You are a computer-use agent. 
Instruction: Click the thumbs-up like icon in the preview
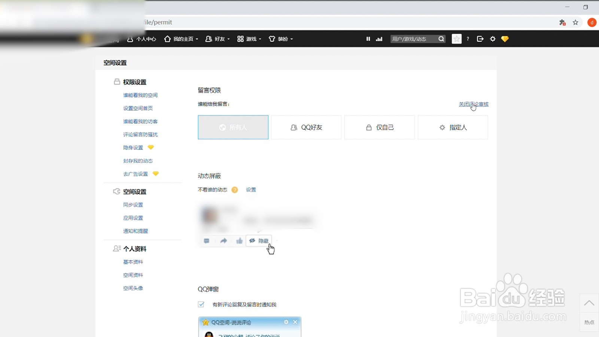[240, 241]
